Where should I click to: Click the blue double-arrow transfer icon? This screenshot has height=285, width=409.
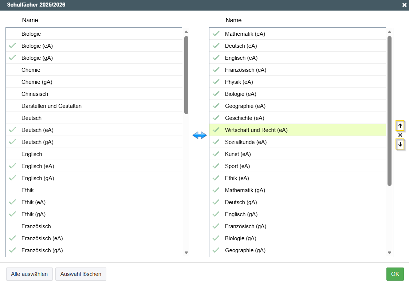(x=200, y=135)
